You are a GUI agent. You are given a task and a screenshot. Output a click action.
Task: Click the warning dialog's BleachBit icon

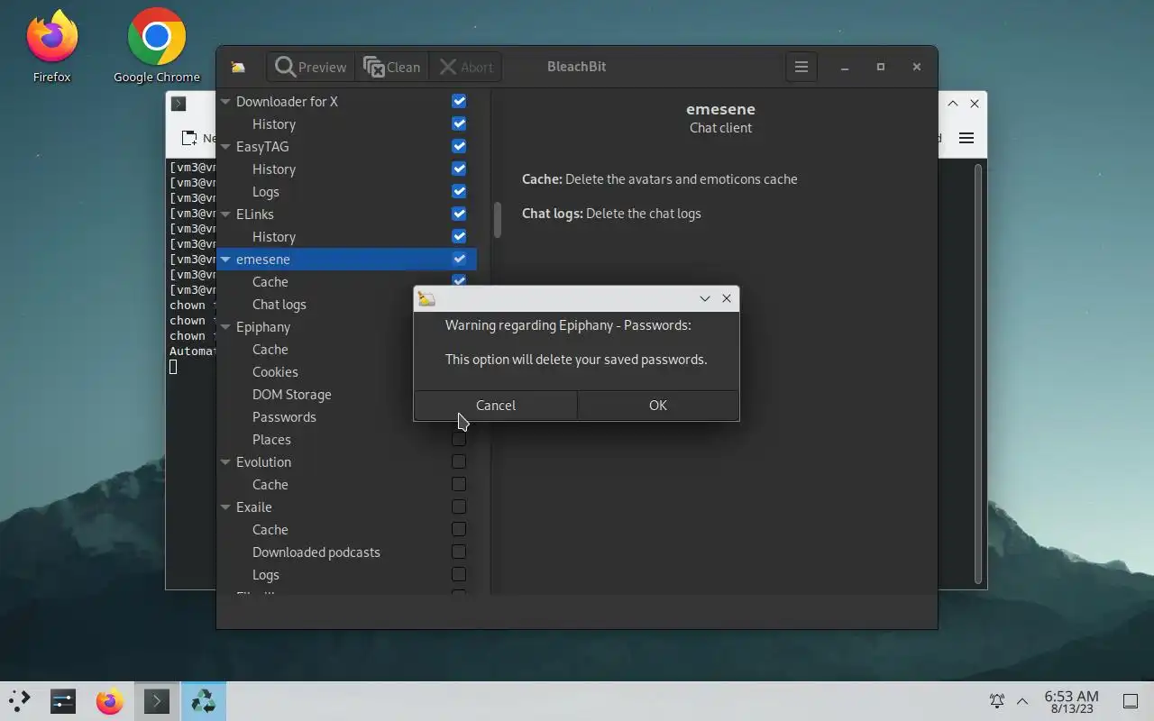pyautogui.click(x=427, y=298)
